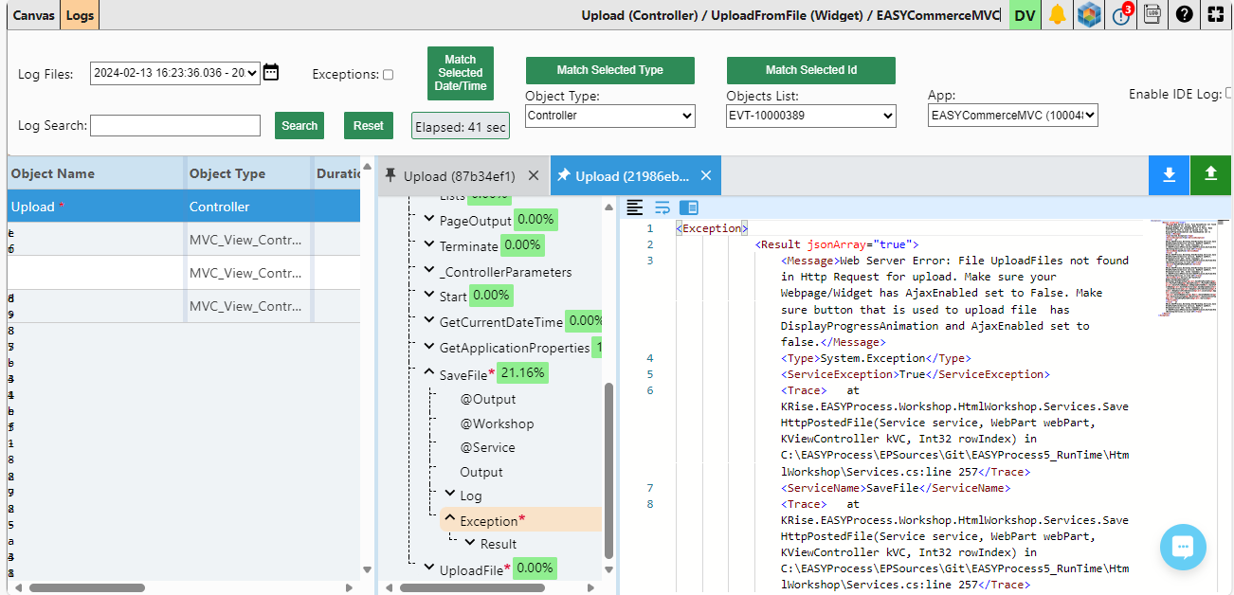Screen dimensions: 1234x595
Task: Click the Object Name column header
Action: click(96, 173)
